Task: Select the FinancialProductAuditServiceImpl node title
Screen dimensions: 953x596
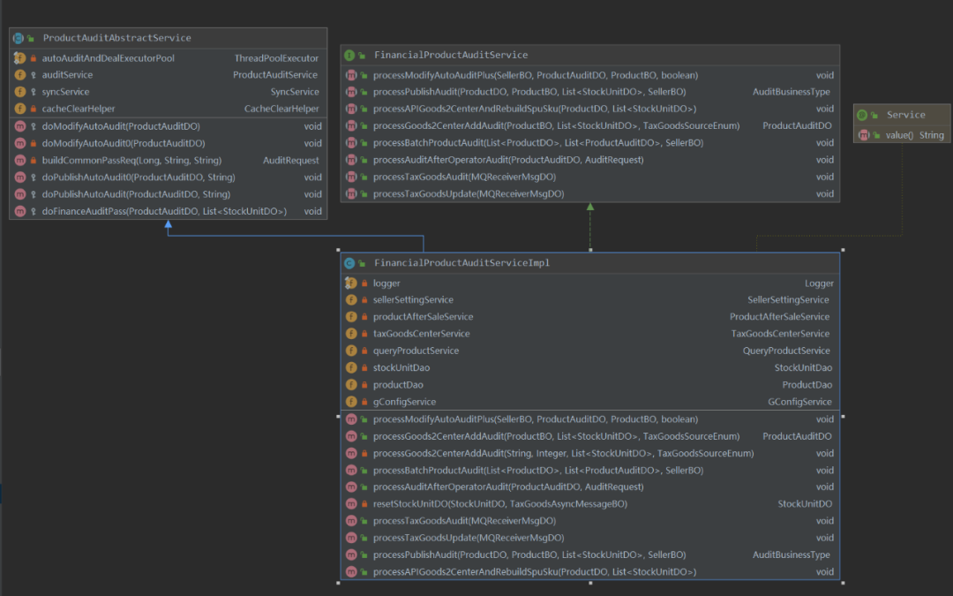Action: pyautogui.click(x=461, y=263)
